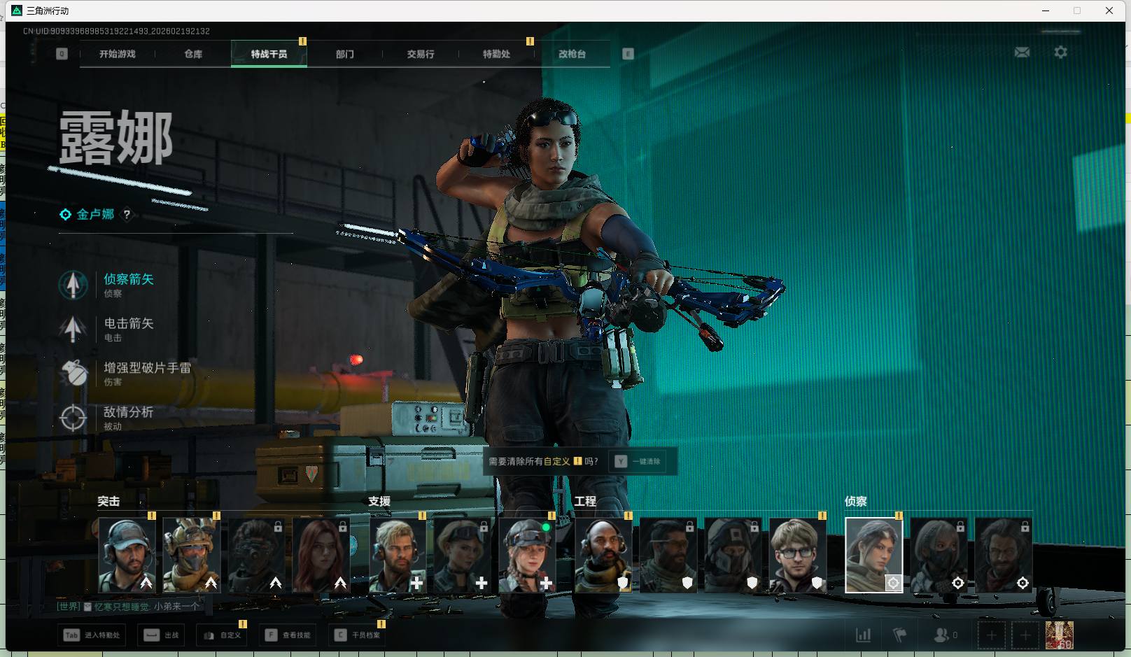Go to the 交易行 tab

pyautogui.click(x=421, y=54)
